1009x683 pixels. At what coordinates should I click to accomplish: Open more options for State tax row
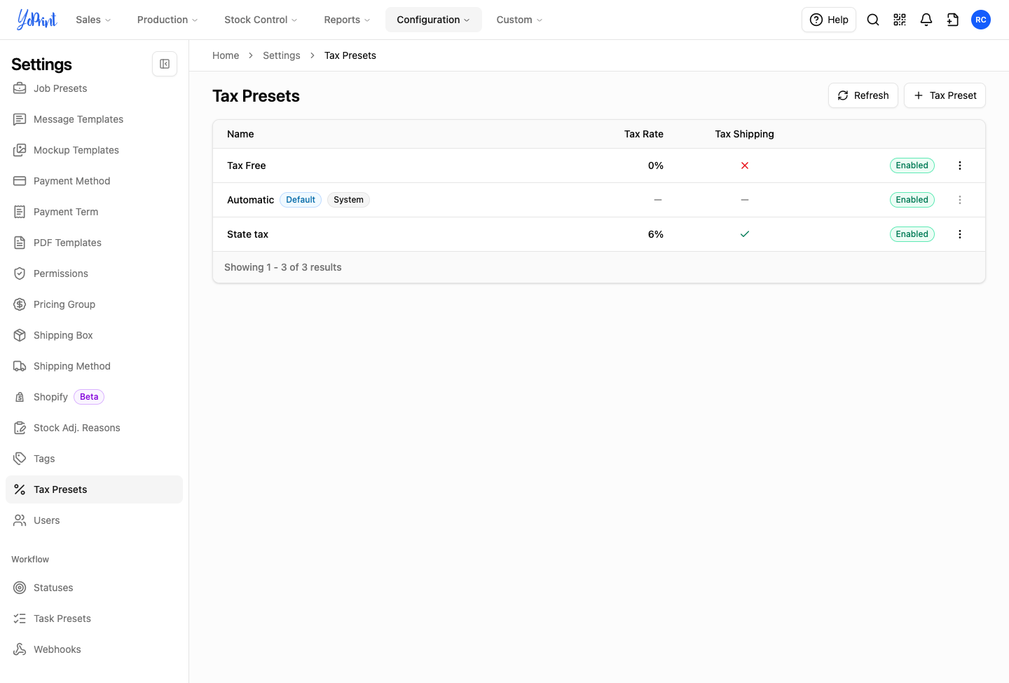click(960, 234)
